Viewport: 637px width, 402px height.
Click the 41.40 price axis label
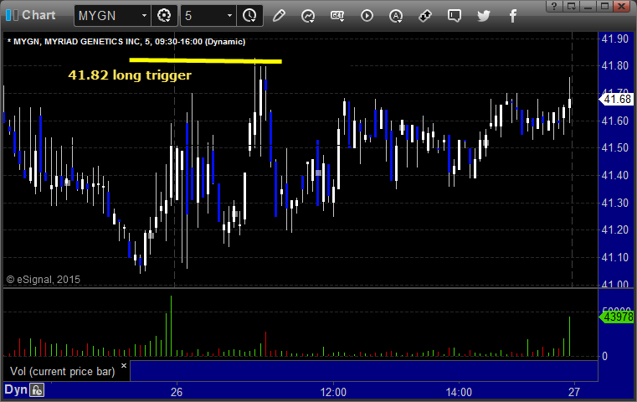(x=615, y=175)
